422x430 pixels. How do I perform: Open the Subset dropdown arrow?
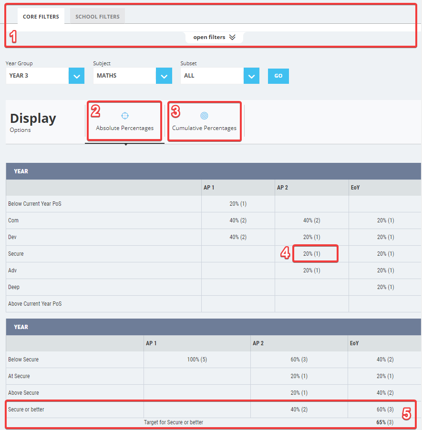point(251,76)
